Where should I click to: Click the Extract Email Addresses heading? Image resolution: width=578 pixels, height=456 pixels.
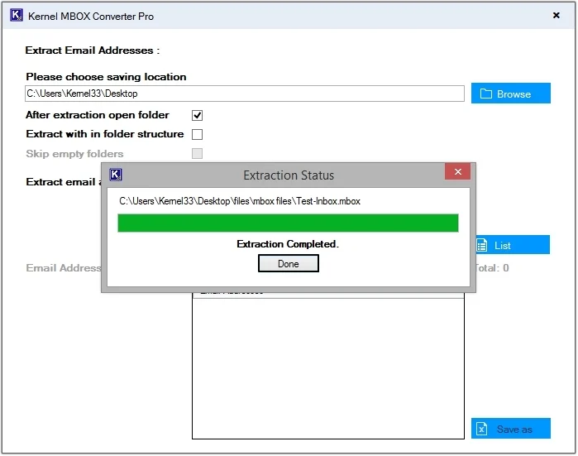[93, 50]
